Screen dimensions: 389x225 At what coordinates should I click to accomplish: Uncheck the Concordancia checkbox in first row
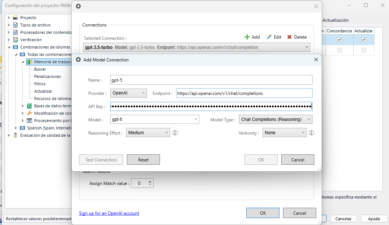click(339, 40)
